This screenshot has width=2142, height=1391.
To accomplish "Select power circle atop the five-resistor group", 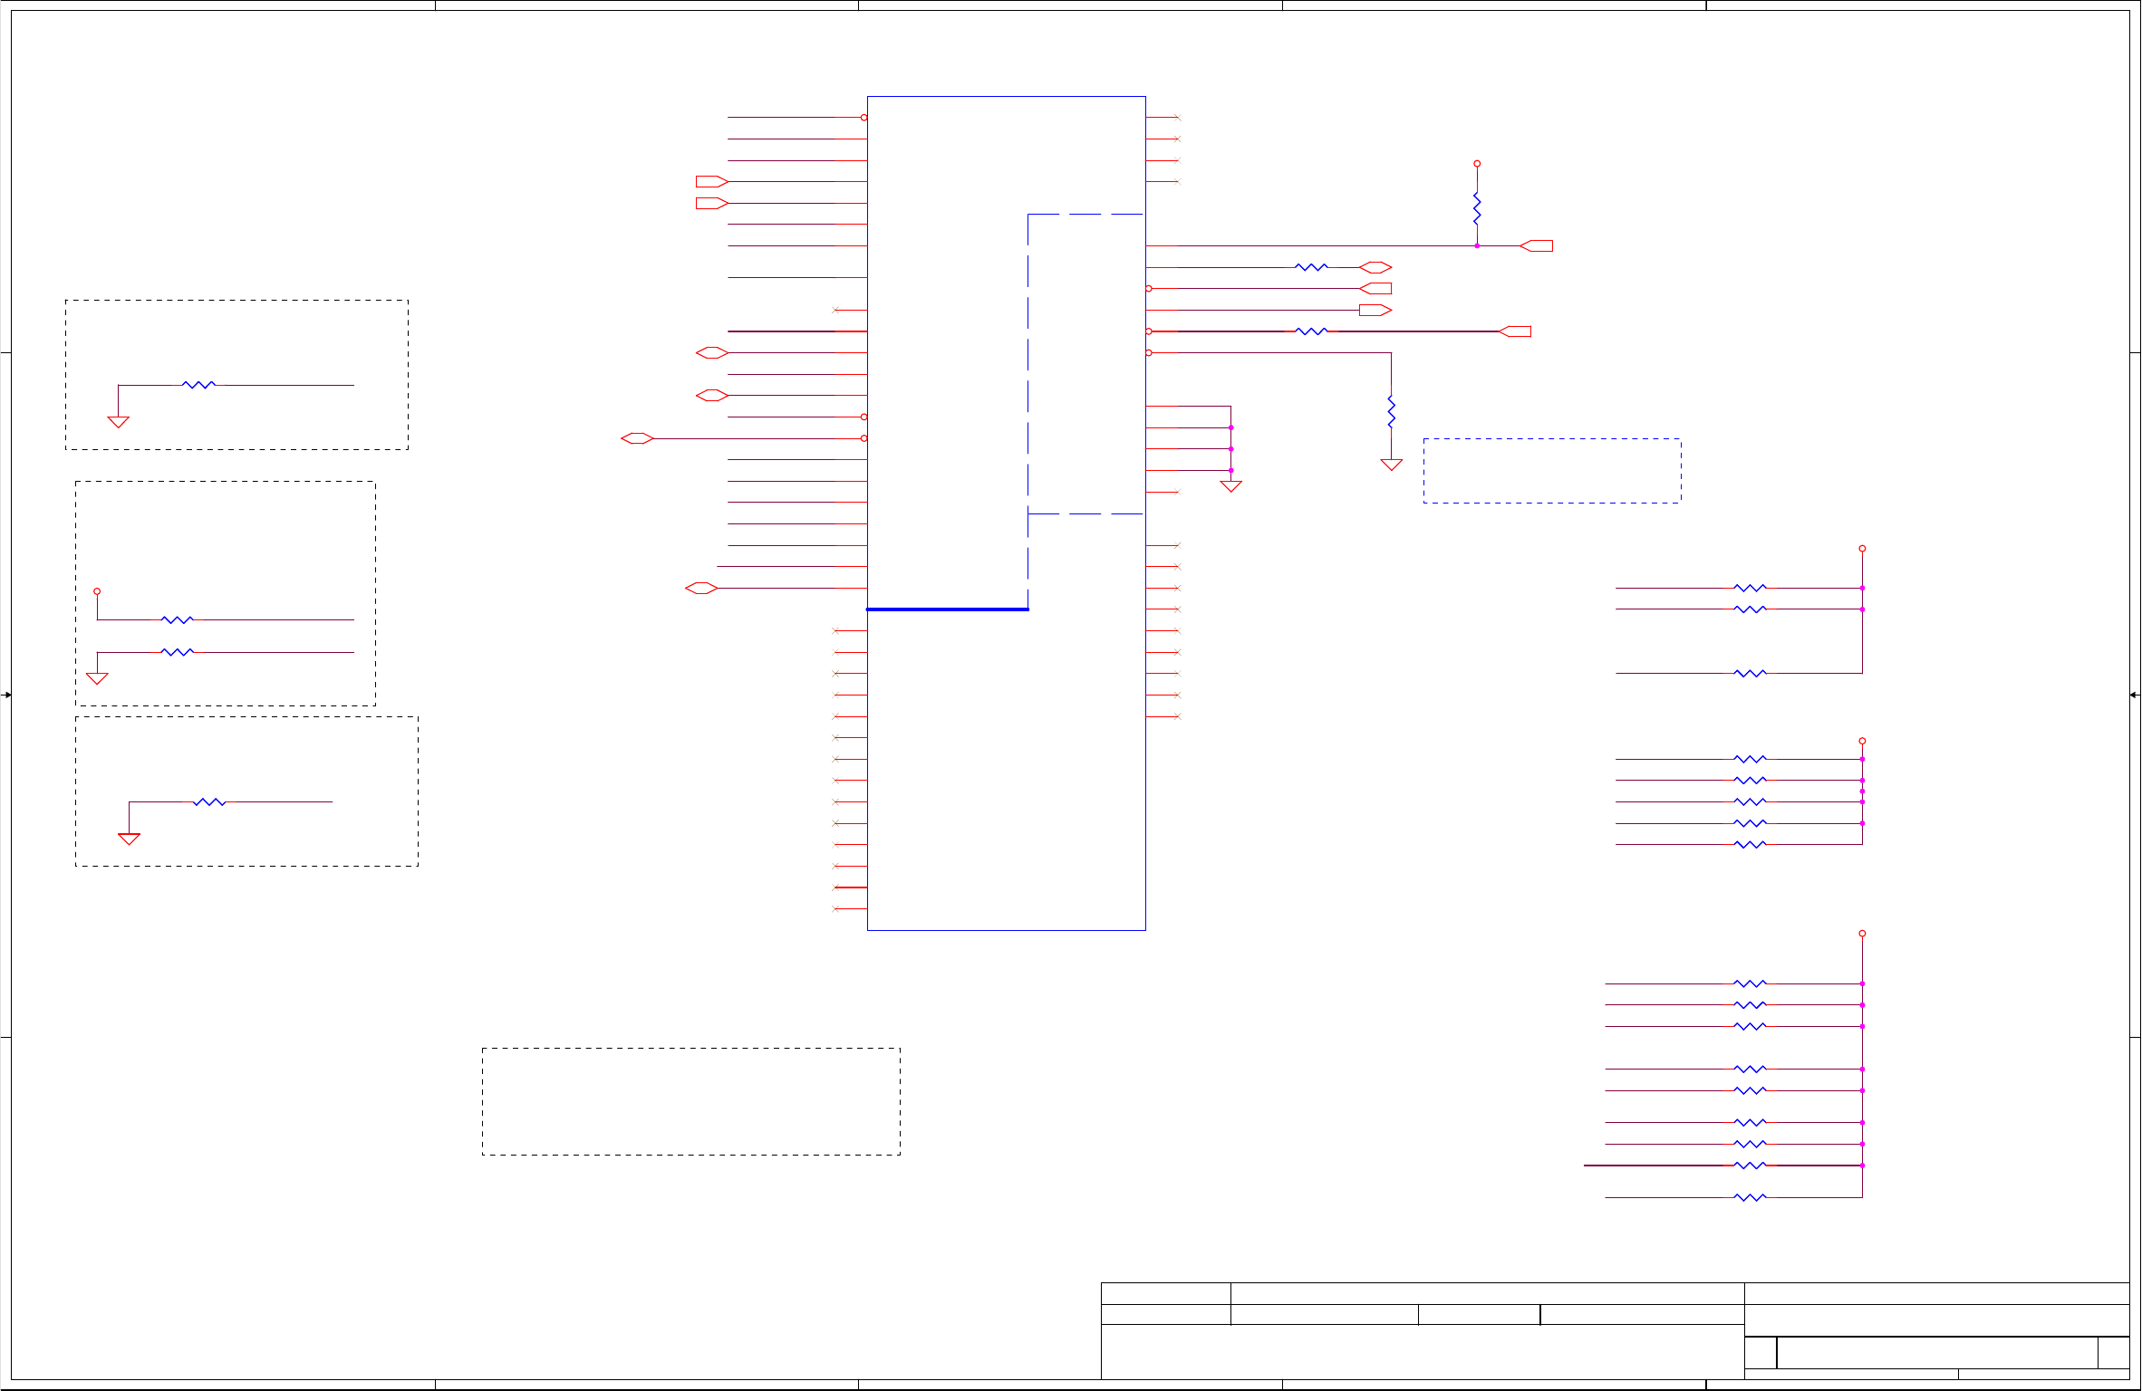I will coord(1862,741).
